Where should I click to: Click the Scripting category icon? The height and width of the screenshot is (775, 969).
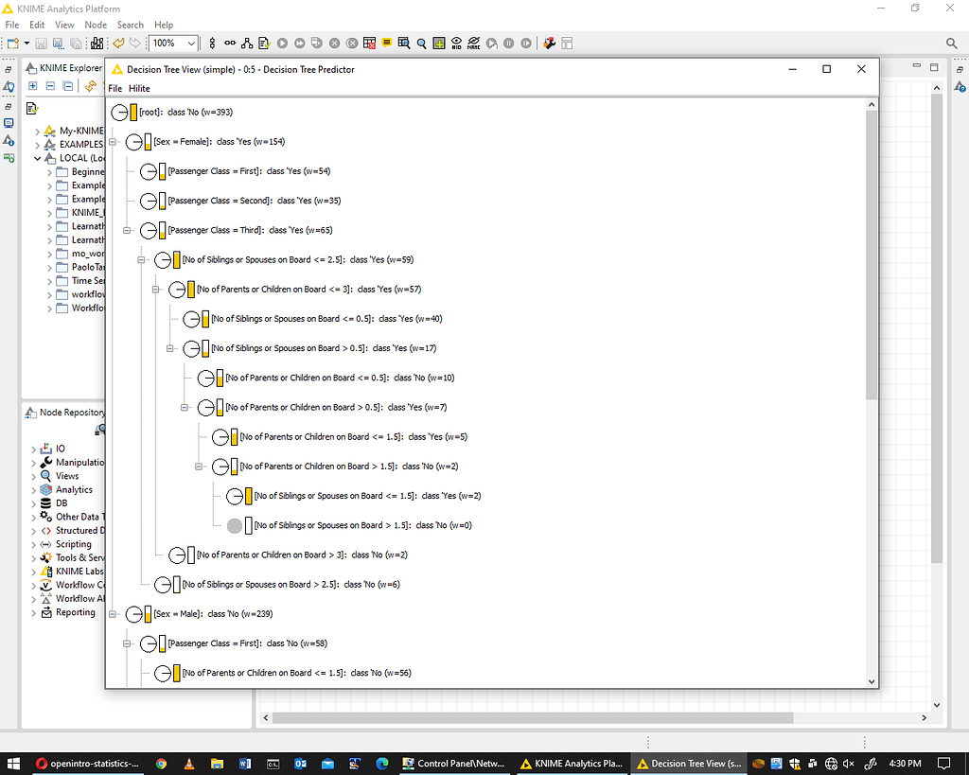[x=44, y=543]
